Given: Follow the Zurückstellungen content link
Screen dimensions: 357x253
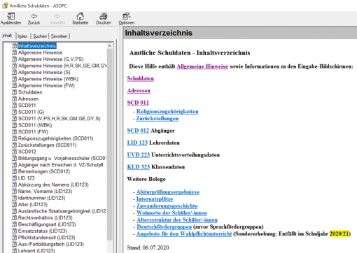Looking at the screenshot, I should [157, 118].
